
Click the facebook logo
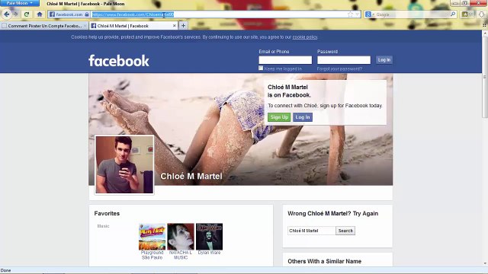pyautogui.click(x=119, y=61)
